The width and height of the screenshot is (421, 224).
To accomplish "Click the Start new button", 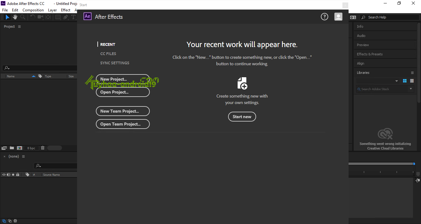I will pyautogui.click(x=242, y=117).
